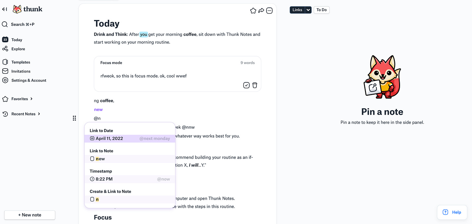
Task: Switch to the To Do tab
Action: click(x=322, y=10)
